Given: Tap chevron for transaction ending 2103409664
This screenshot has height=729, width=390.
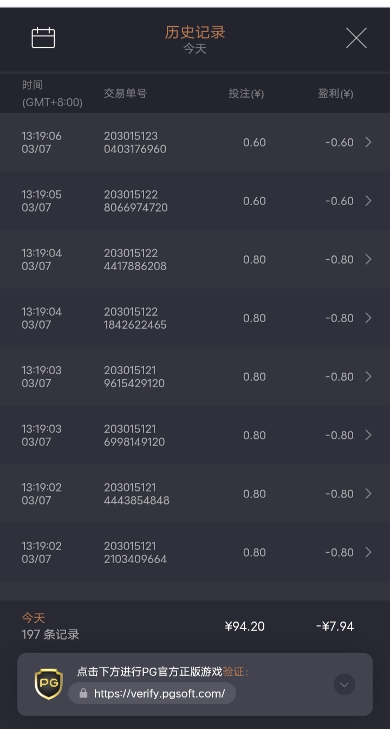Looking at the screenshot, I should tap(368, 552).
